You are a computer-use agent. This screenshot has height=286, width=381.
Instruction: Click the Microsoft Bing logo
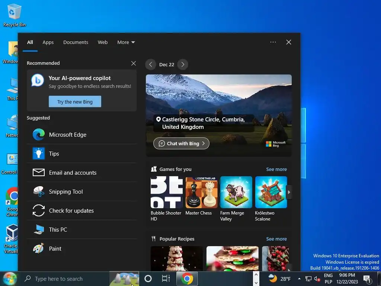click(276, 144)
